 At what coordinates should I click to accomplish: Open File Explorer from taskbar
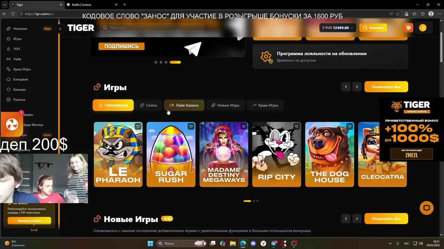233,243
